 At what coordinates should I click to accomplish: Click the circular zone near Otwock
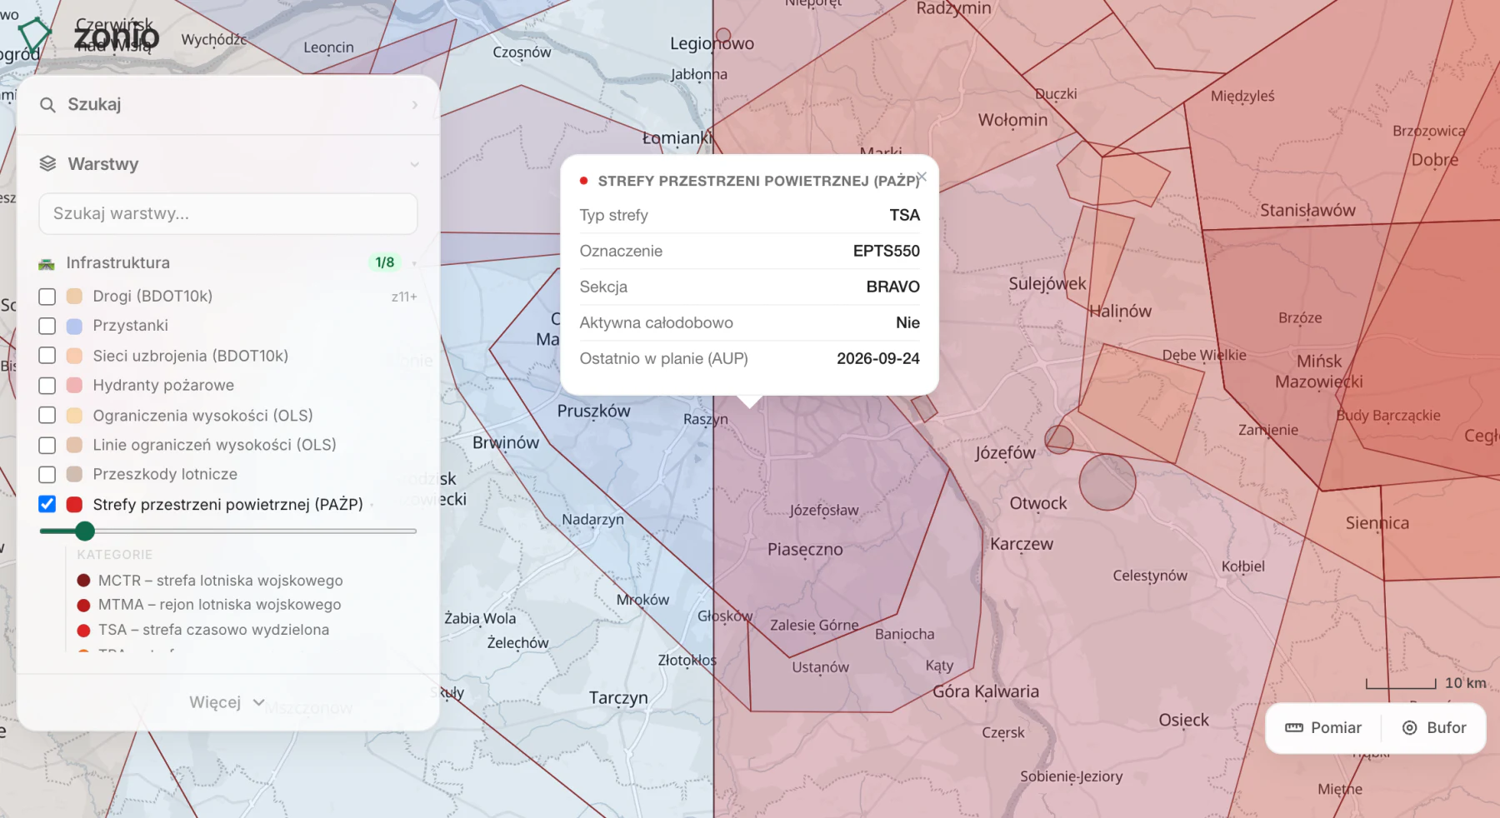coord(1107,481)
